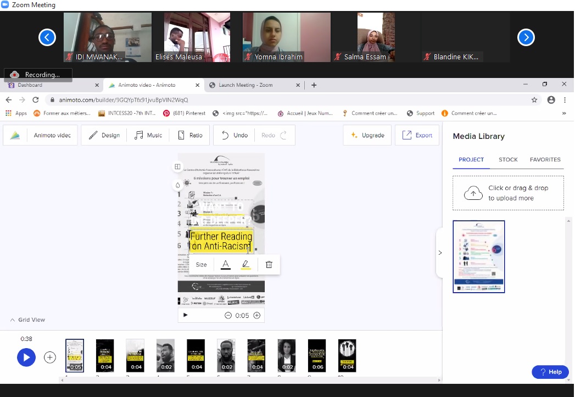Click the layout icon beside the slide
Viewport: 575px width, 397px height.
tap(177, 167)
